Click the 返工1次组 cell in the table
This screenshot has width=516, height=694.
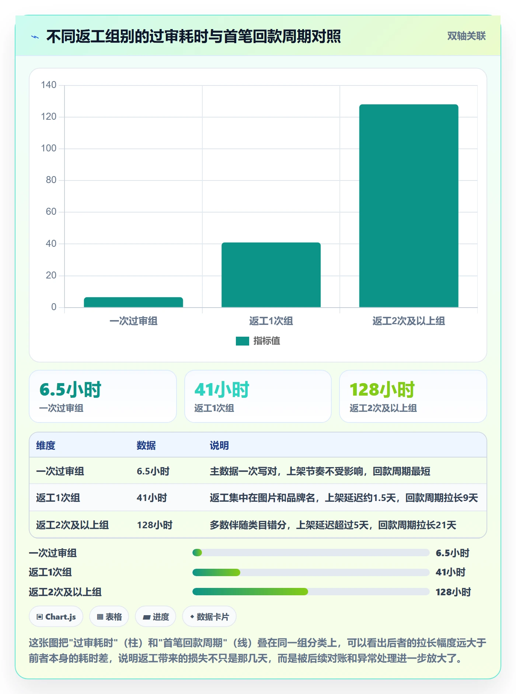pyautogui.click(x=58, y=498)
